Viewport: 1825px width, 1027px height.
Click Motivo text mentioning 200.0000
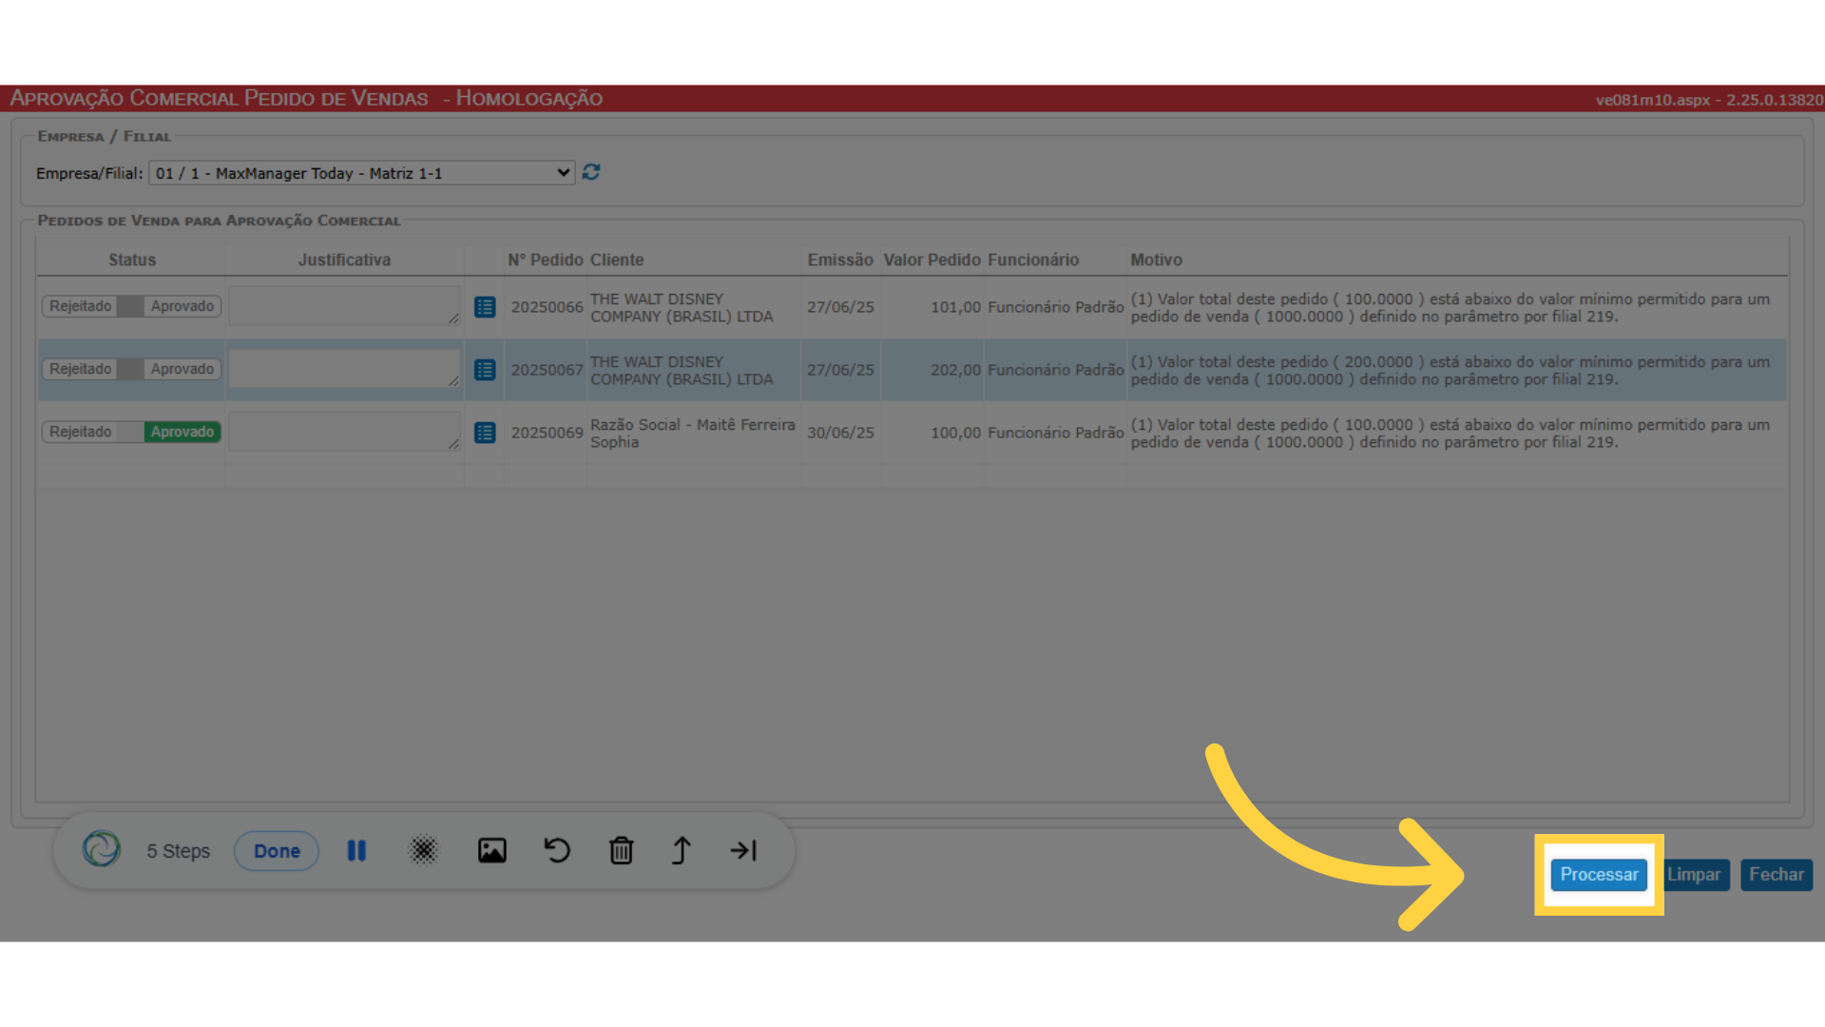[1450, 370]
